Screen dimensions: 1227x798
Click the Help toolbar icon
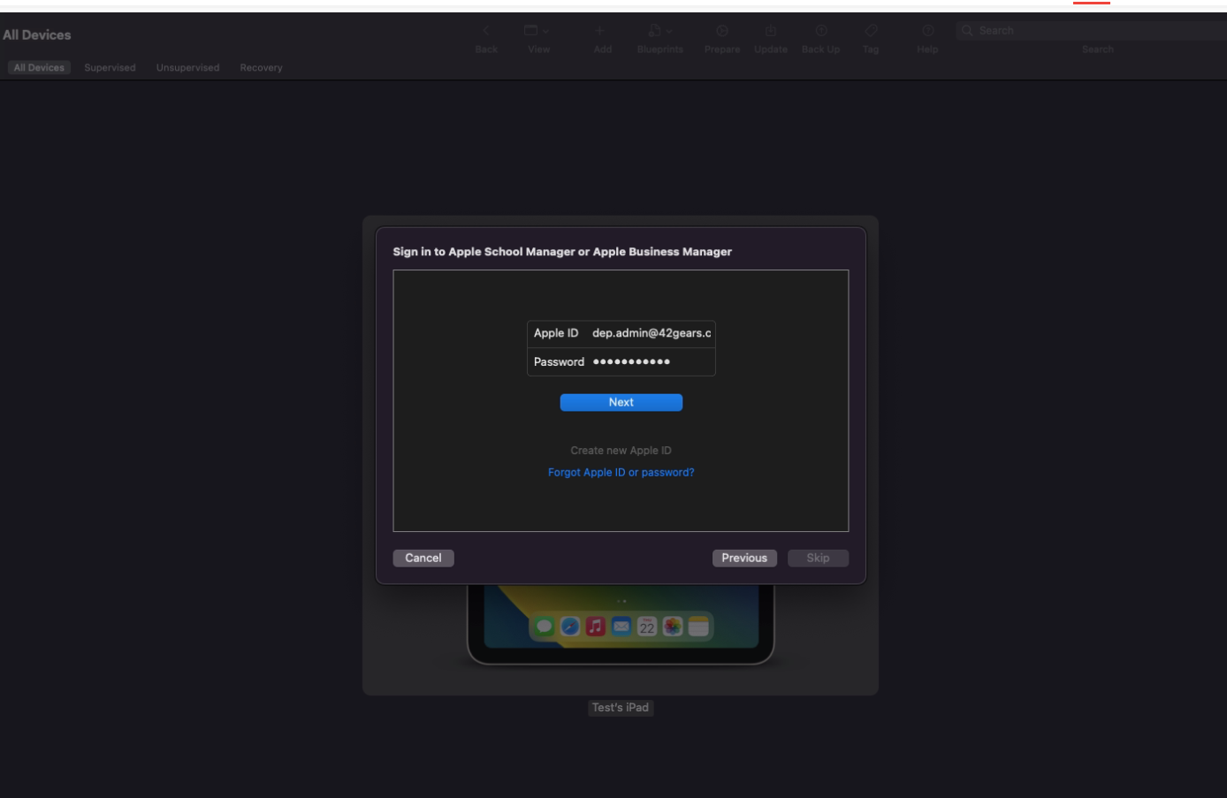927,32
